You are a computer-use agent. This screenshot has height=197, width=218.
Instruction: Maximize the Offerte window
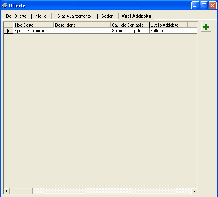[204, 6]
